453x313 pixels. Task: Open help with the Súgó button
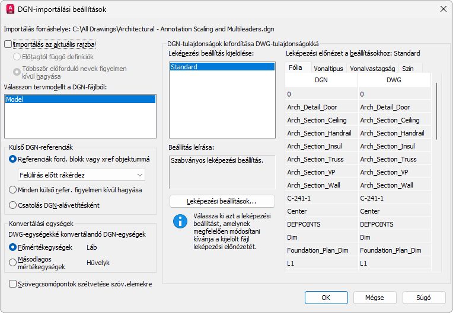[423, 298]
